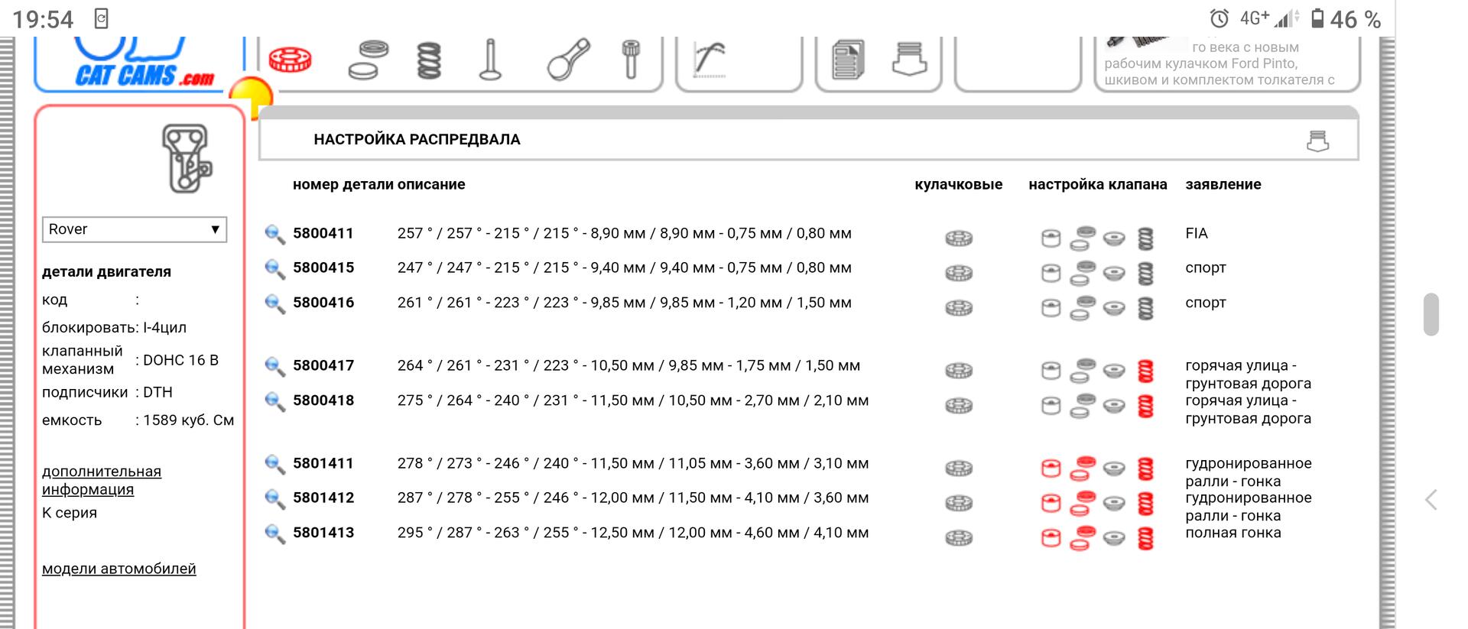This screenshot has height=629, width=1468.
Task: Click the valve icon in top toolbar
Action: point(490,60)
